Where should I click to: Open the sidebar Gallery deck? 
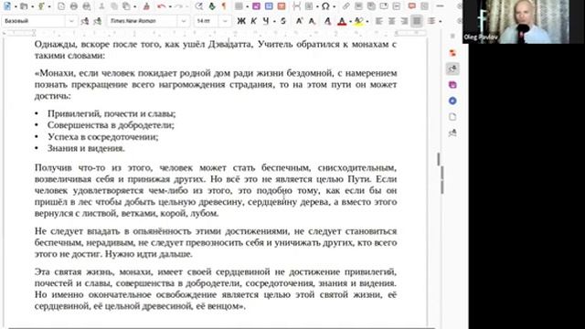tap(452, 85)
